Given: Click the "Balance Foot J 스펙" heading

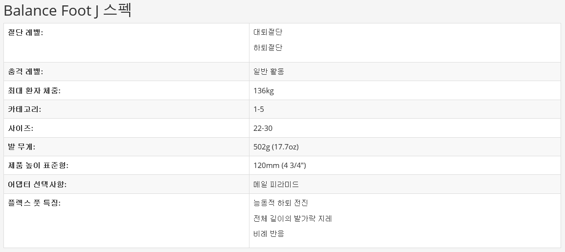Looking at the screenshot, I should click(68, 10).
